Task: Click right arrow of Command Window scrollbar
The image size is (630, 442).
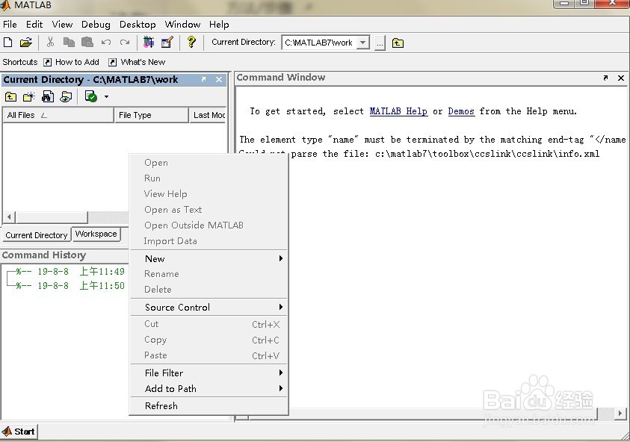Action: coord(620,413)
